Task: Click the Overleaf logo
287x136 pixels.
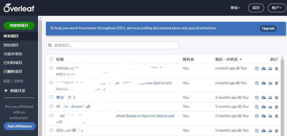Action: pyautogui.click(x=19, y=8)
